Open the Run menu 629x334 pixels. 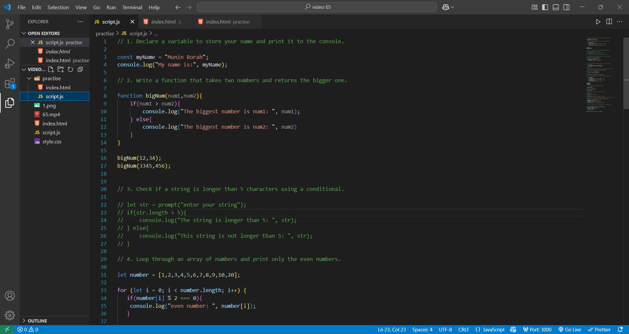click(111, 7)
